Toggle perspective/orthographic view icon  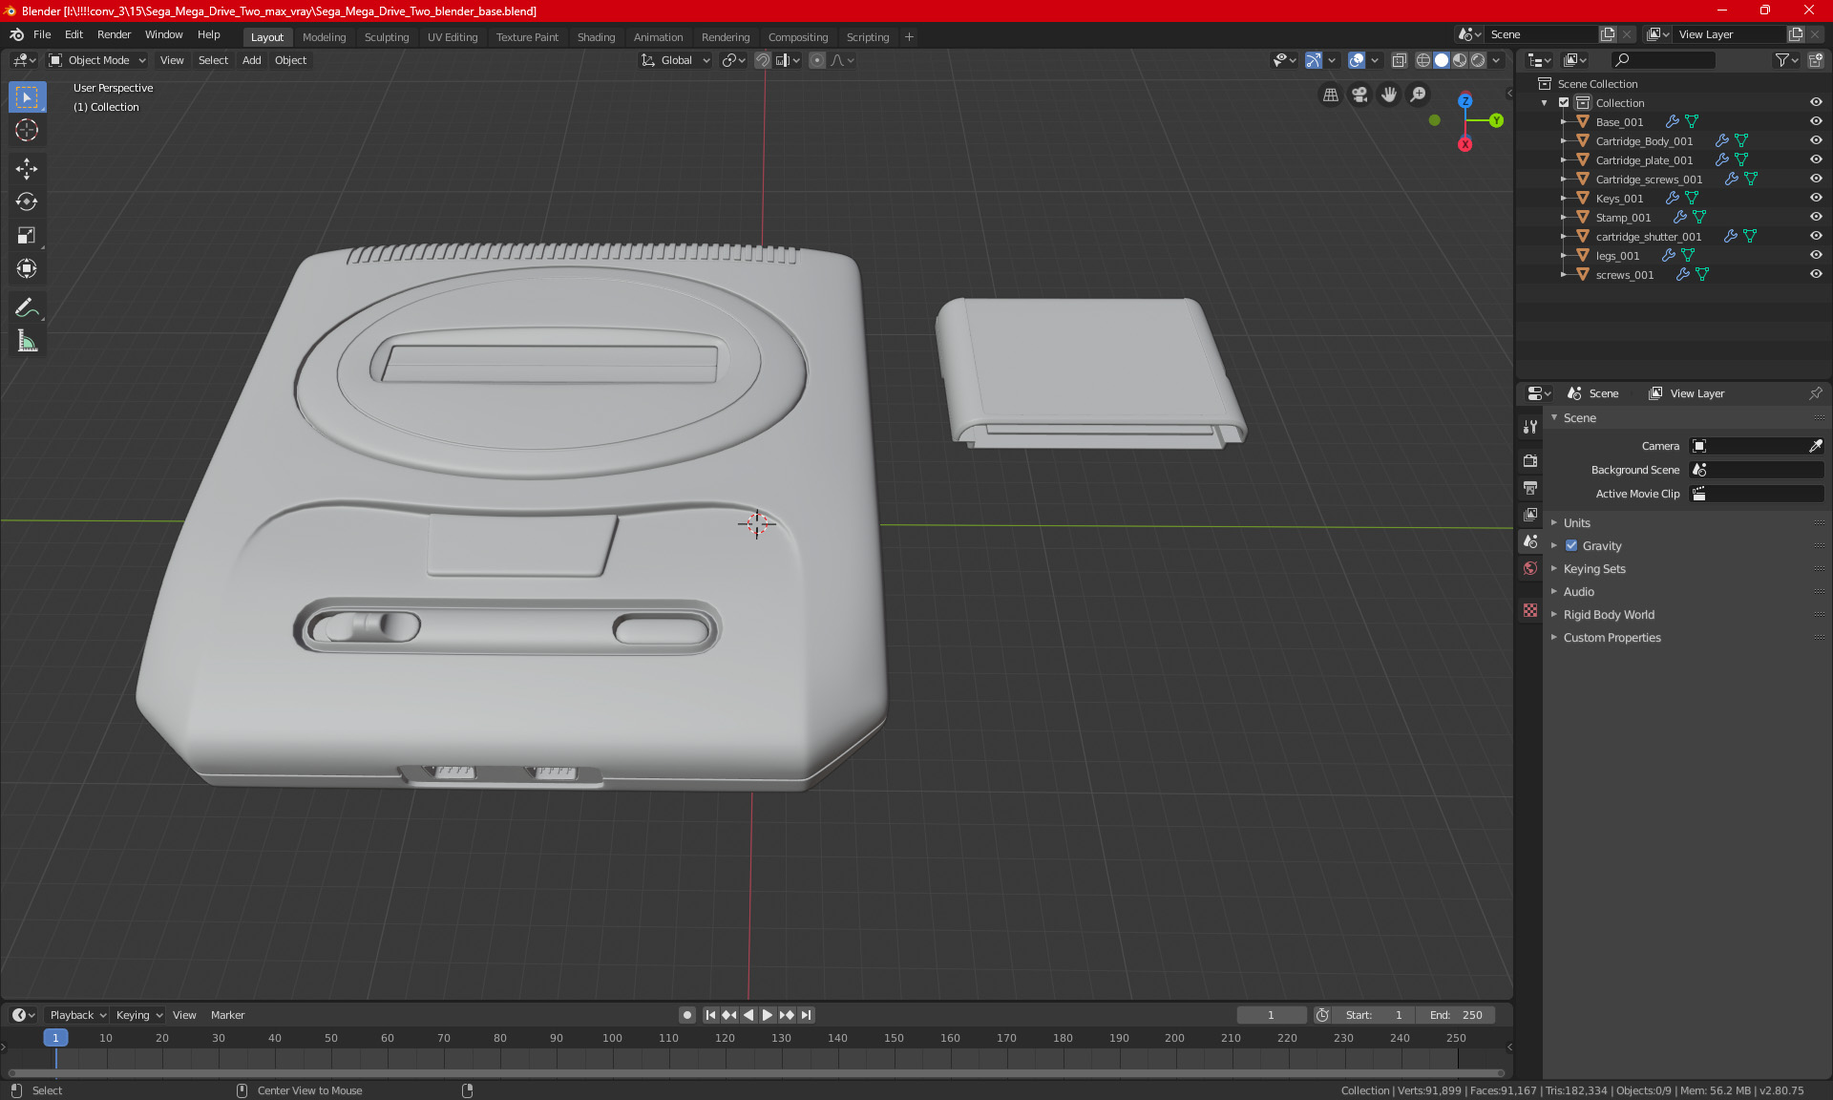1330,95
